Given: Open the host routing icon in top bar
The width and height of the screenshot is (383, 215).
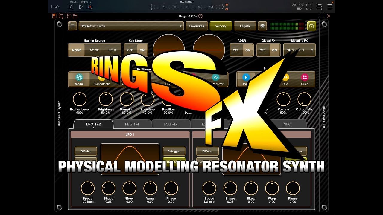Looking at the screenshot, I should pyautogui.click(x=319, y=7).
